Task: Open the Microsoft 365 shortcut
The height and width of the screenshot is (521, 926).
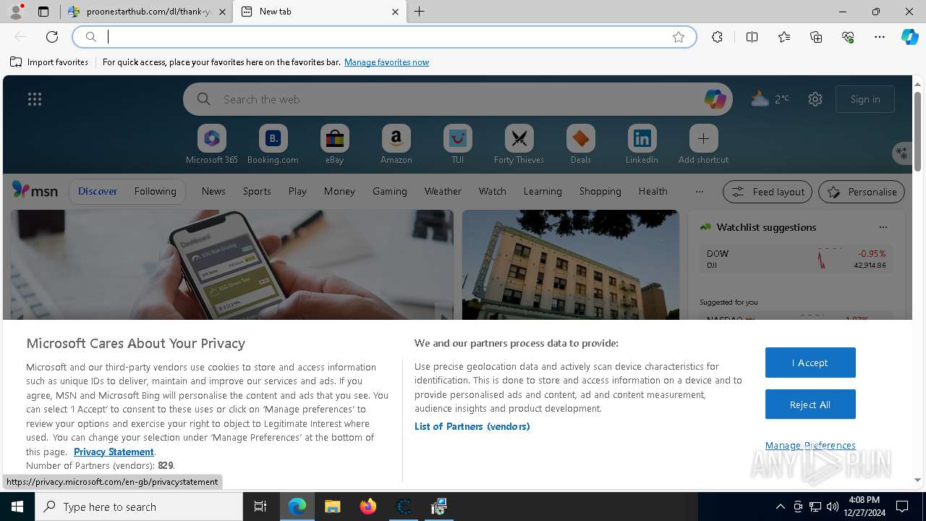Action: (x=212, y=145)
